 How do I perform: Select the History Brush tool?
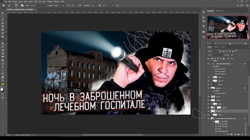[x=3, y=47]
